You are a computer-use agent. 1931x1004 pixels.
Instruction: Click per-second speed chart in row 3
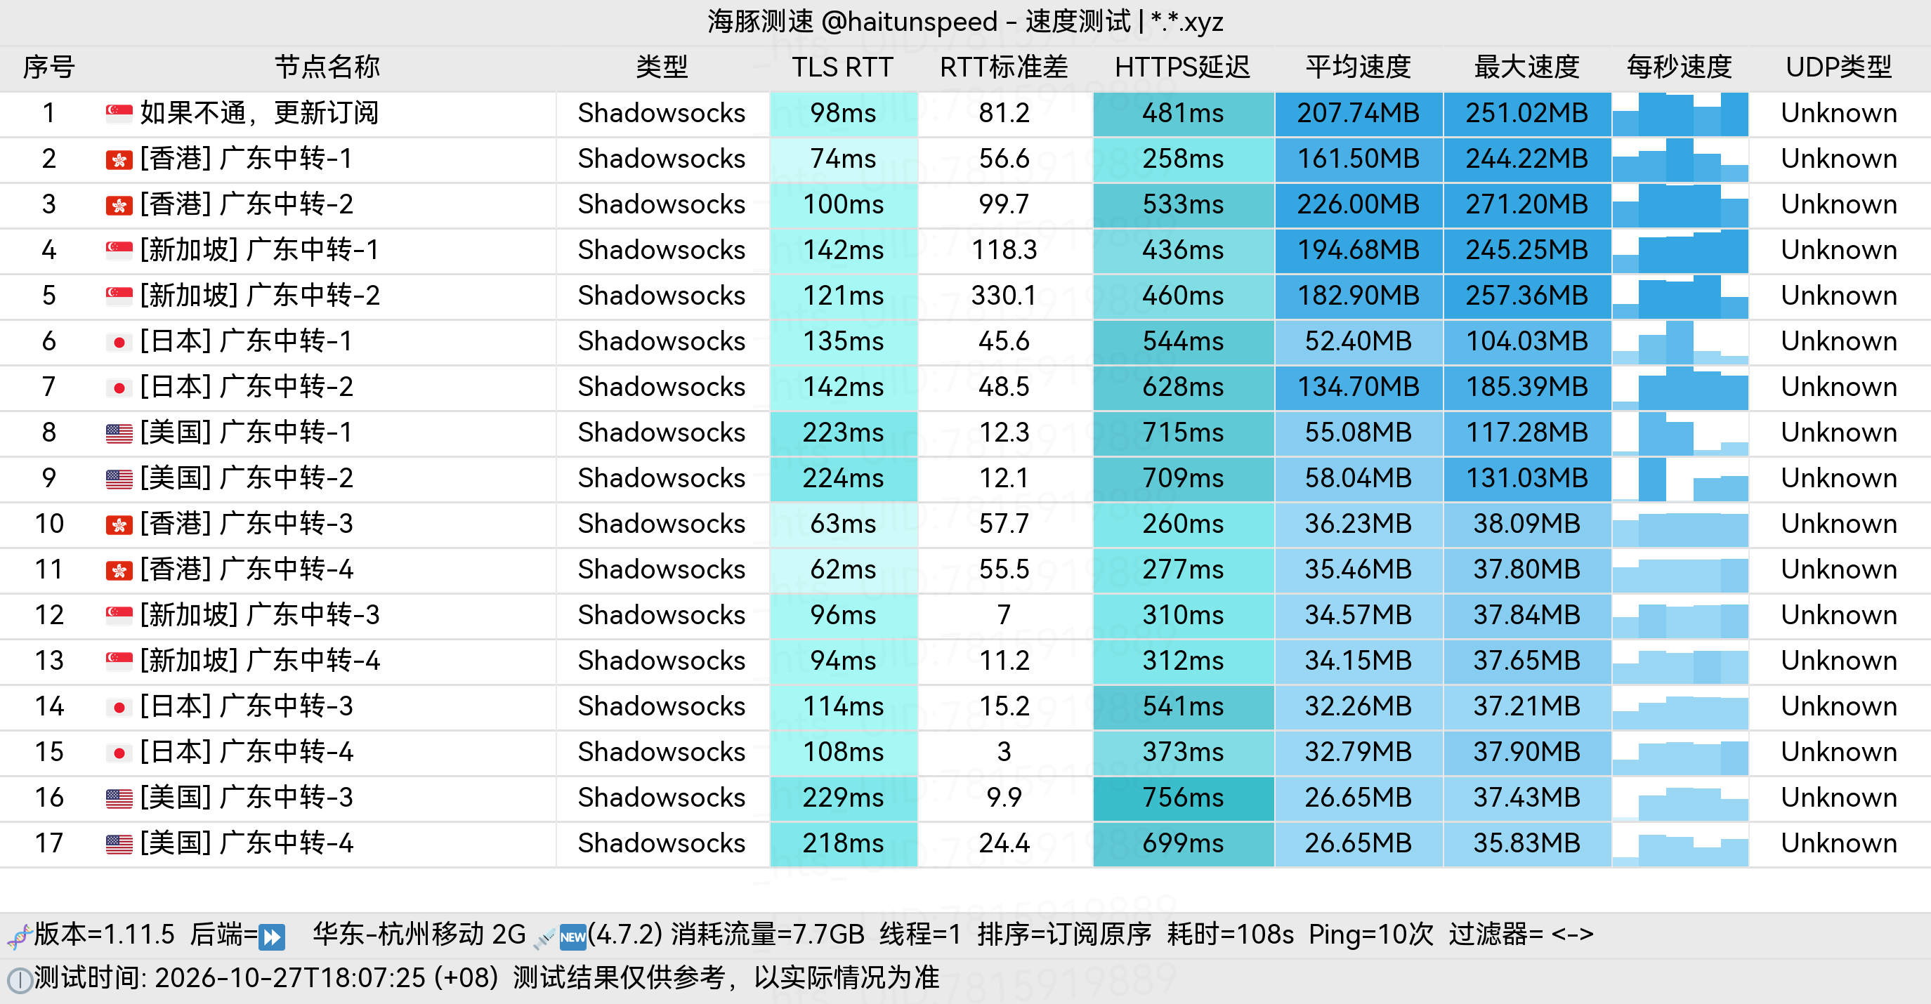(1680, 204)
